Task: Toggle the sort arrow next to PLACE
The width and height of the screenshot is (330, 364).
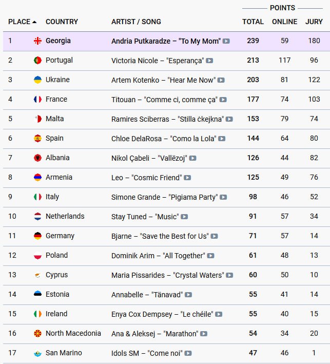Action: tap(34, 22)
